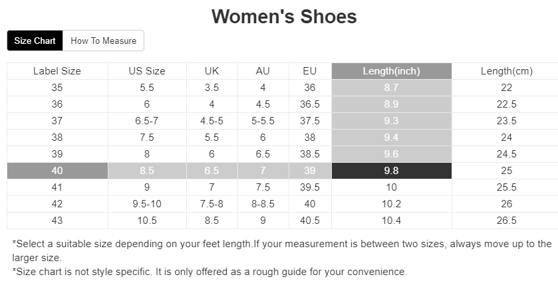Click label size 43 cell
The height and width of the screenshot is (297, 558).
(57, 221)
